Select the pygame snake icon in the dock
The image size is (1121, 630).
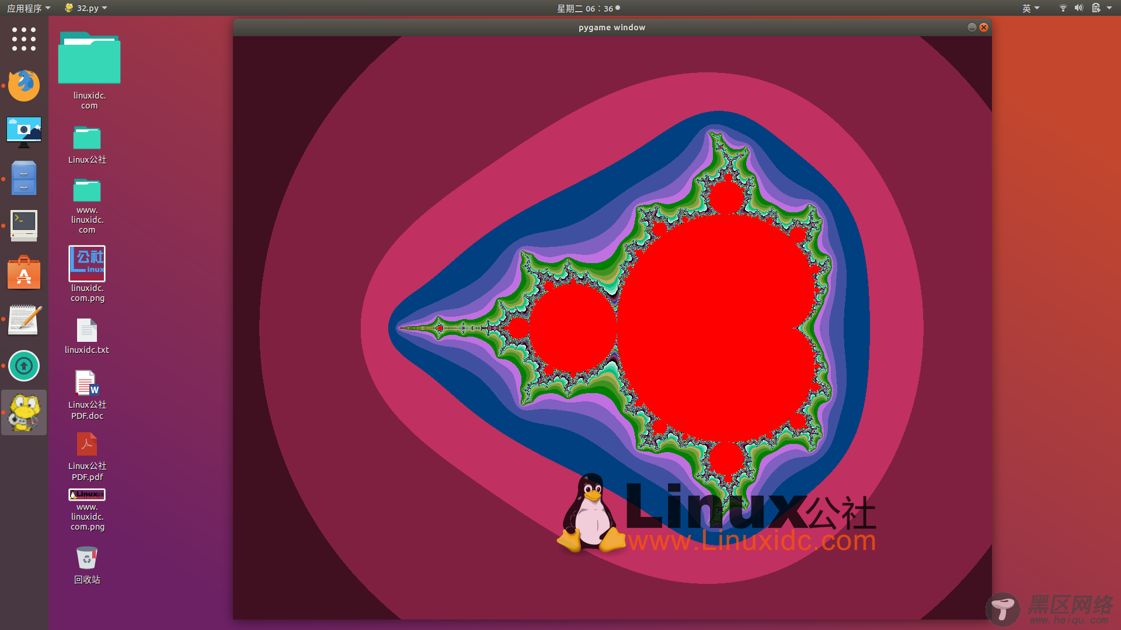tap(24, 412)
